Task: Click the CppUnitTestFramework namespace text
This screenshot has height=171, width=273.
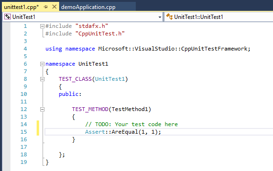Action: [x=214, y=49]
